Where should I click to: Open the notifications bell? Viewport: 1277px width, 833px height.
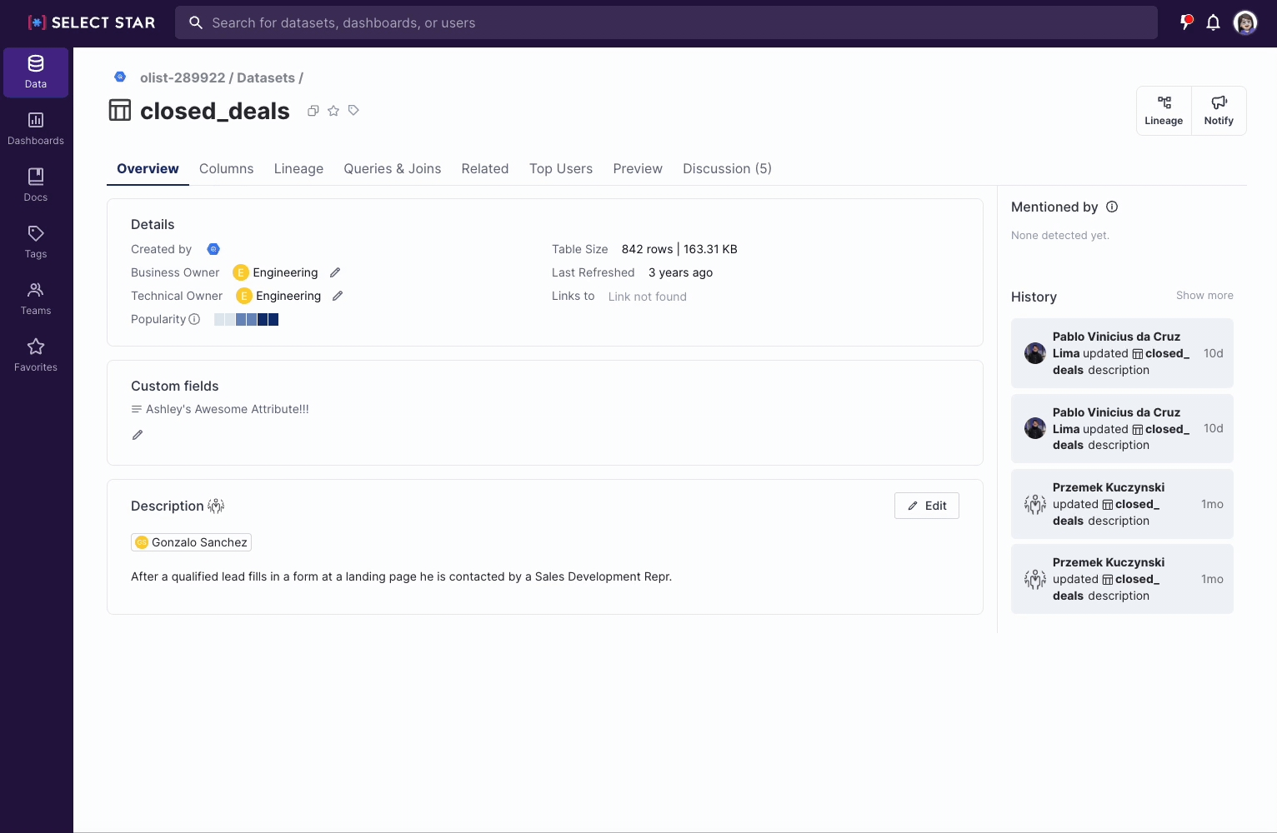pyautogui.click(x=1213, y=22)
